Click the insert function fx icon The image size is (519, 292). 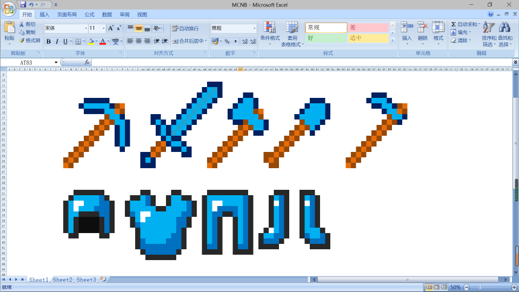point(87,62)
